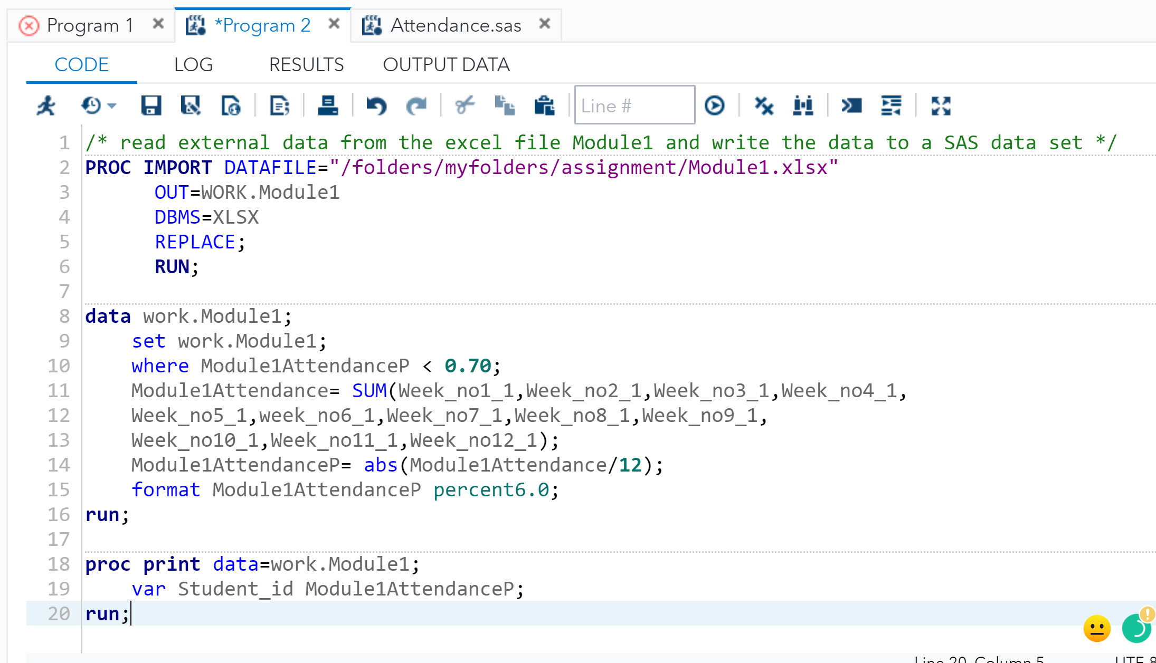Open the OUTPUT DATA tab

(447, 64)
